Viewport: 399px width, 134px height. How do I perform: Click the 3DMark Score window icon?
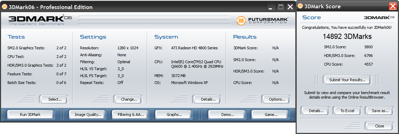pos(300,6)
